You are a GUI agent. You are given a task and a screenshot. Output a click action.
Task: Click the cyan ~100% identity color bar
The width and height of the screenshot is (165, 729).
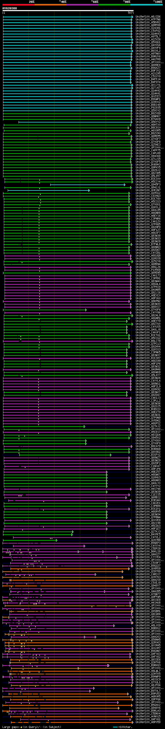pos(147,5)
